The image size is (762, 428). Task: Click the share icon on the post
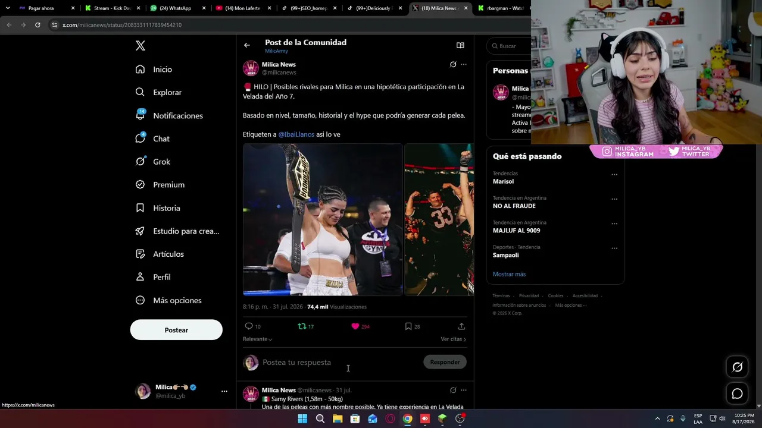click(x=461, y=326)
